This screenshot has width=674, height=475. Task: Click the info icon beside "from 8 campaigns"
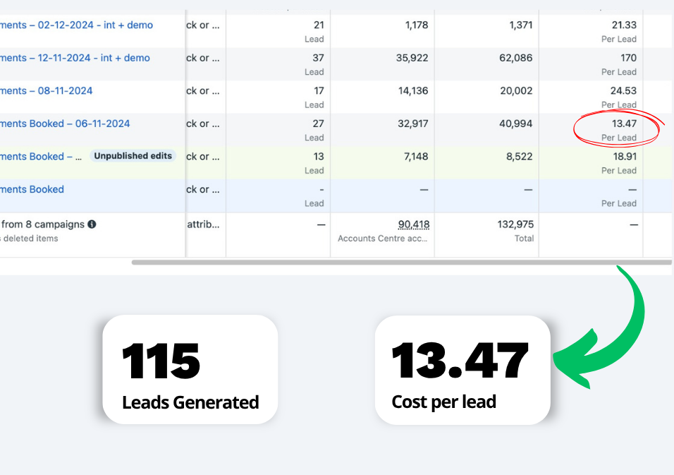pyautogui.click(x=92, y=224)
